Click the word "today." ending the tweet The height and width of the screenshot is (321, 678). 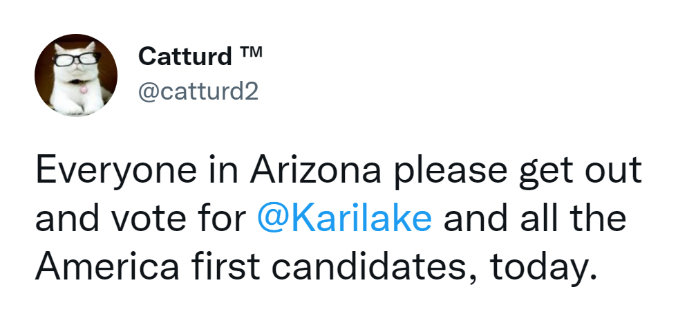tap(543, 266)
